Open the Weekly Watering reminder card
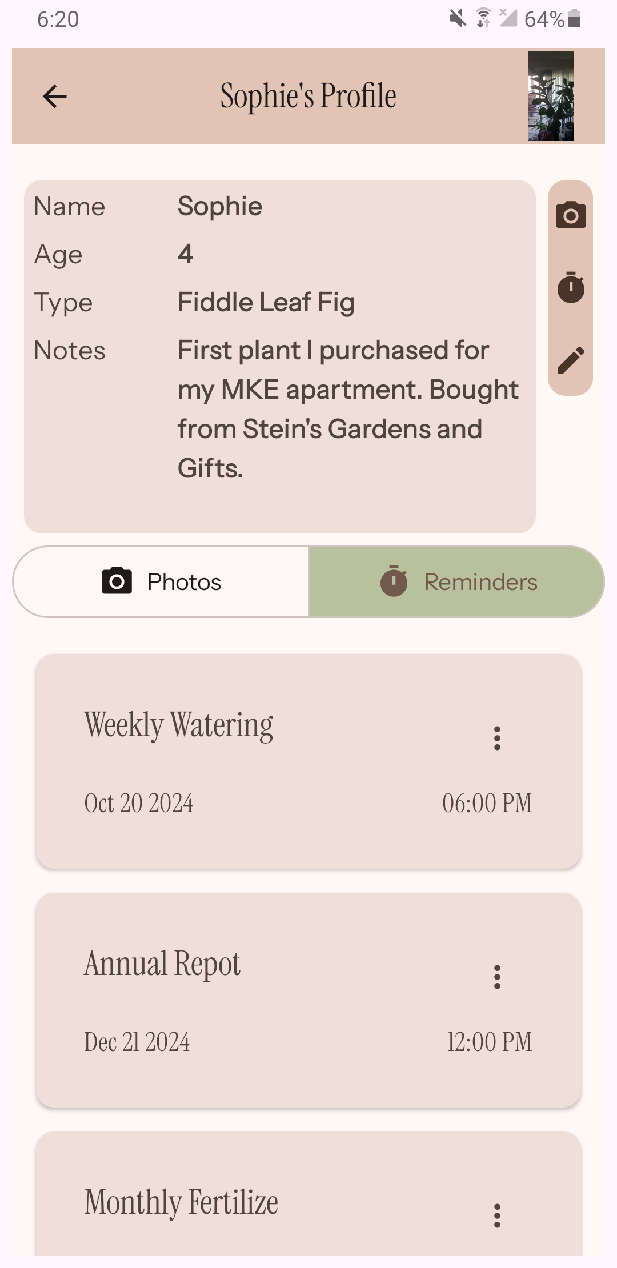Viewport: 617px width, 1268px height. pyautogui.click(x=308, y=761)
